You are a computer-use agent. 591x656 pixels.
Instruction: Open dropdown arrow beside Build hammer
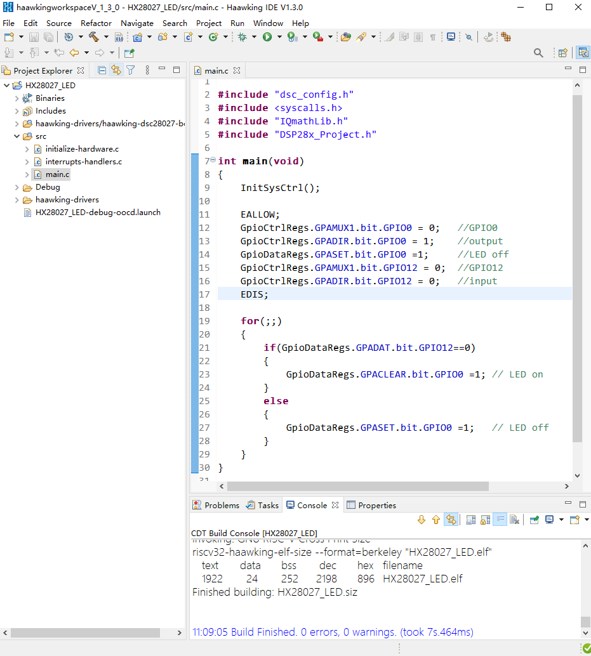(106, 37)
